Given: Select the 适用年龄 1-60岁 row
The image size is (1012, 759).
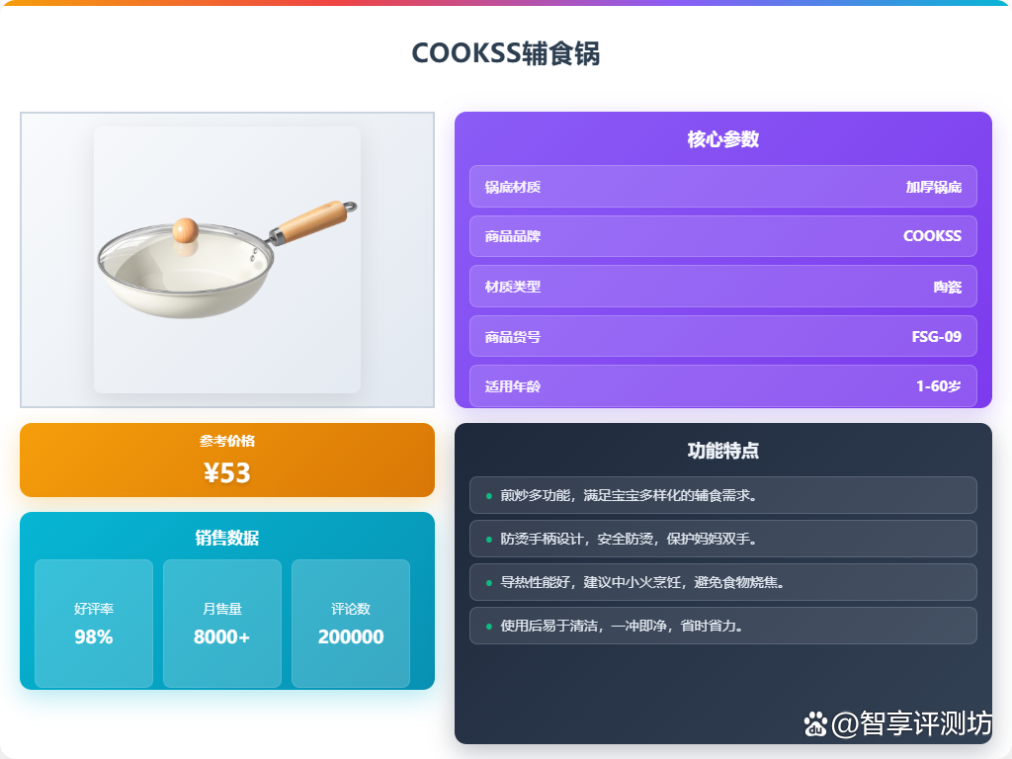Looking at the screenshot, I should click(x=722, y=386).
